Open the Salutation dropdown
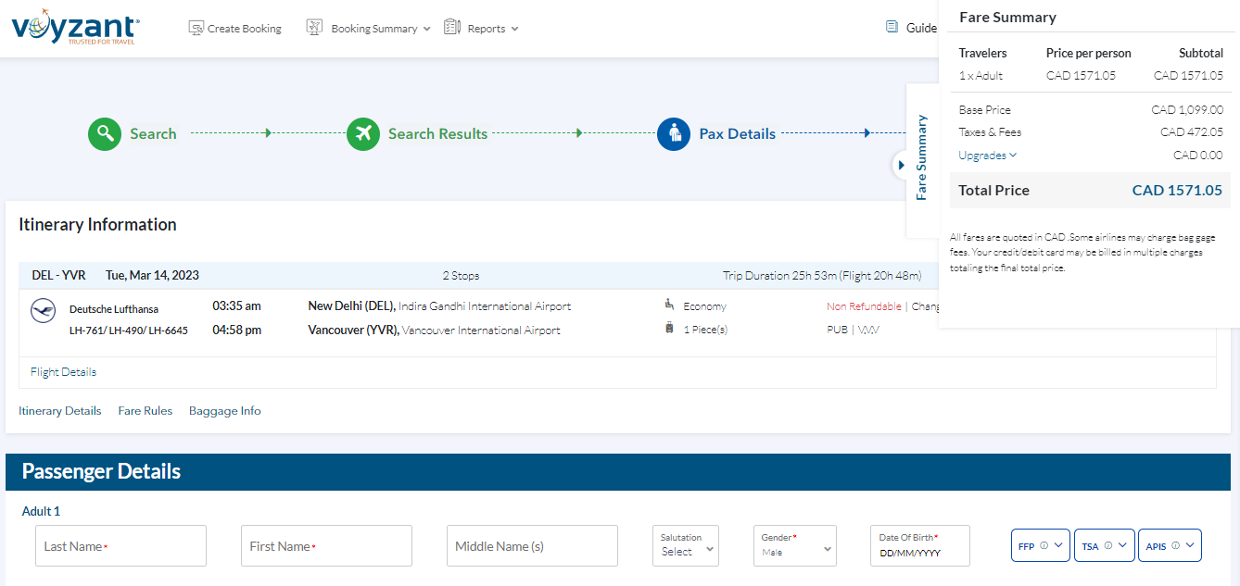Image resolution: width=1240 pixels, height=586 pixels. tap(686, 546)
